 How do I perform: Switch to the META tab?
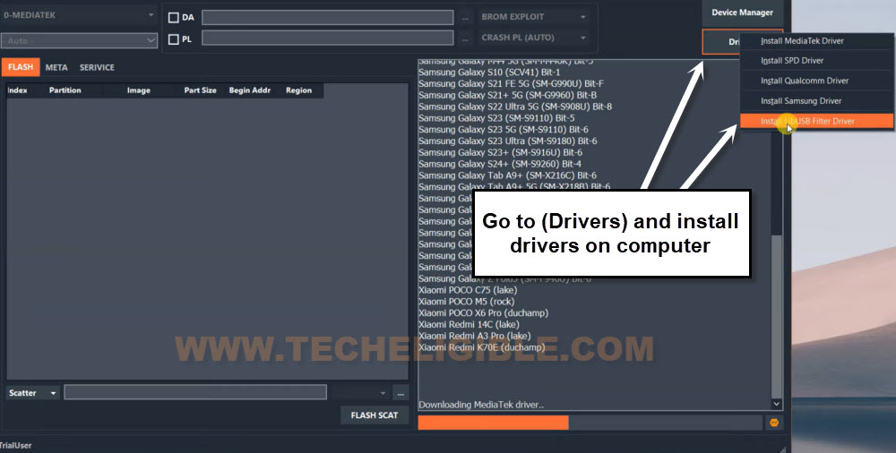coord(56,67)
